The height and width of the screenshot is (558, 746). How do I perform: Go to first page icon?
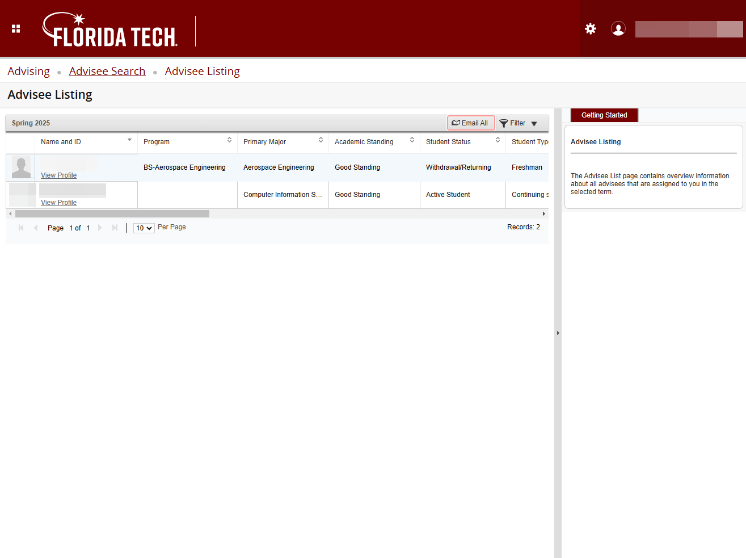(x=21, y=228)
